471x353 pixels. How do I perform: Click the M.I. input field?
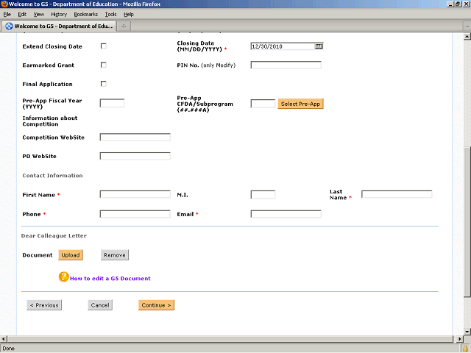tap(263, 194)
